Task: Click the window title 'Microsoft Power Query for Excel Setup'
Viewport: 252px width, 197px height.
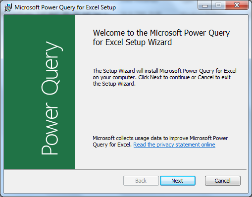Action: pyautogui.click(x=65, y=7)
